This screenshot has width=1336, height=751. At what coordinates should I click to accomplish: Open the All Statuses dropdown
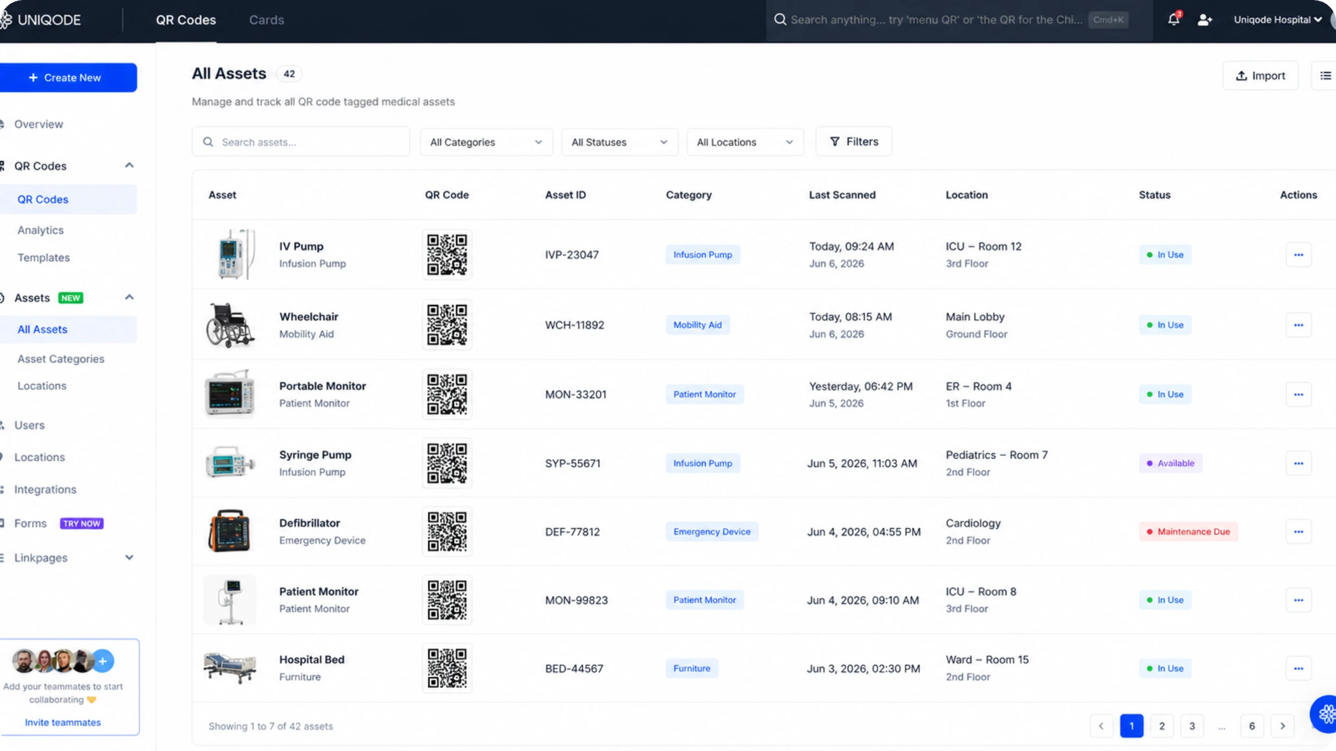click(x=619, y=142)
